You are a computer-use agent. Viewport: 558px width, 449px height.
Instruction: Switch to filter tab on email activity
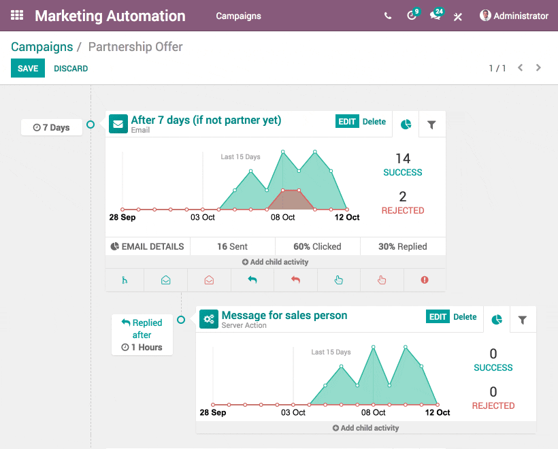[x=431, y=124]
